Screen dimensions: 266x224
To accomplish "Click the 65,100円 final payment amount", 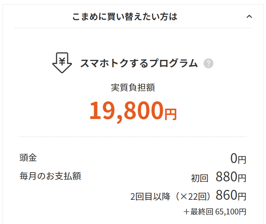I will pos(229,212).
